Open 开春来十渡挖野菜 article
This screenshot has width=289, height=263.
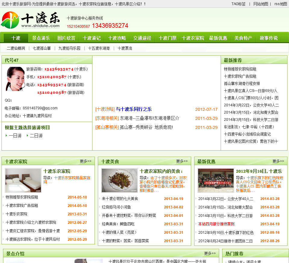point(129,216)
